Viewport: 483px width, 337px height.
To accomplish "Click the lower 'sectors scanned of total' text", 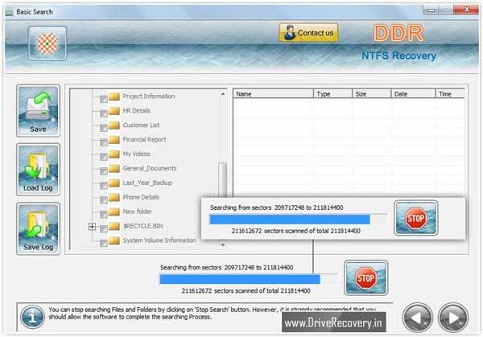I will click(246, 290).
